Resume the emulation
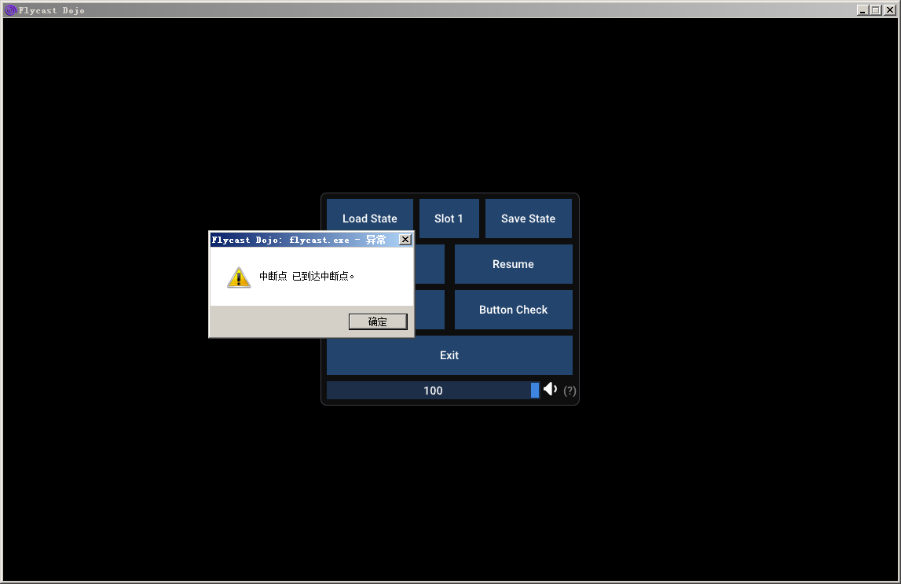Screen dimensions: 901x584 click(x=513, y=264)
